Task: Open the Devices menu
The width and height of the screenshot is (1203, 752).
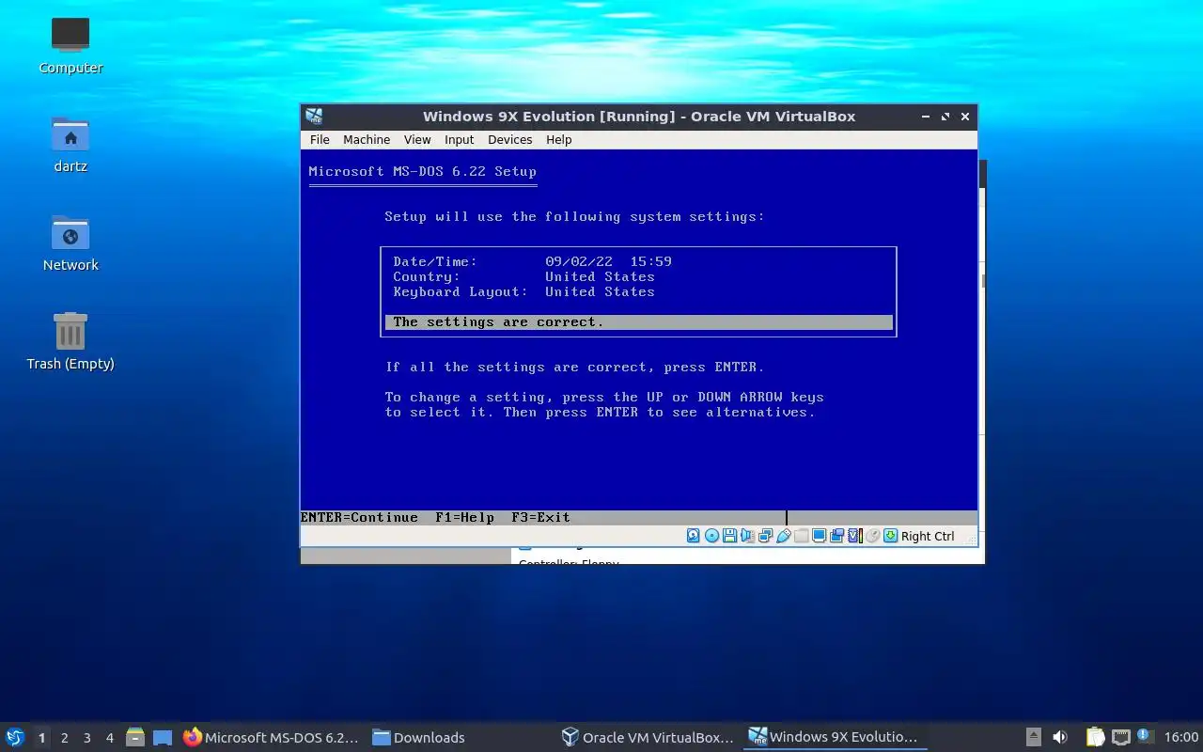Action: click(510, 139)
